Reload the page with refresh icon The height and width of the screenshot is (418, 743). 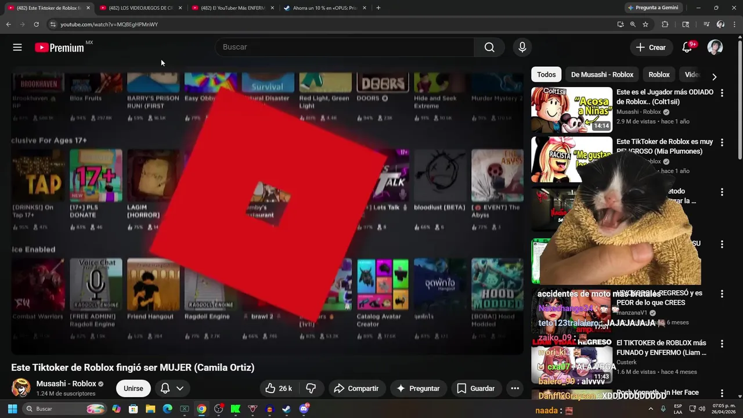36,24
